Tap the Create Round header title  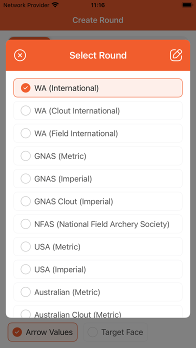pos(98,20)
